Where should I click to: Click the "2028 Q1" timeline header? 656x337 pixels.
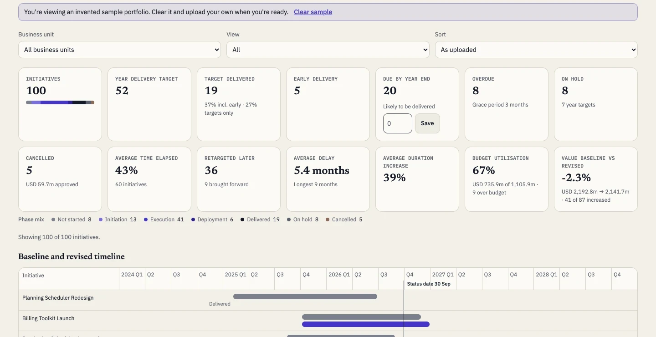[547, 275]
